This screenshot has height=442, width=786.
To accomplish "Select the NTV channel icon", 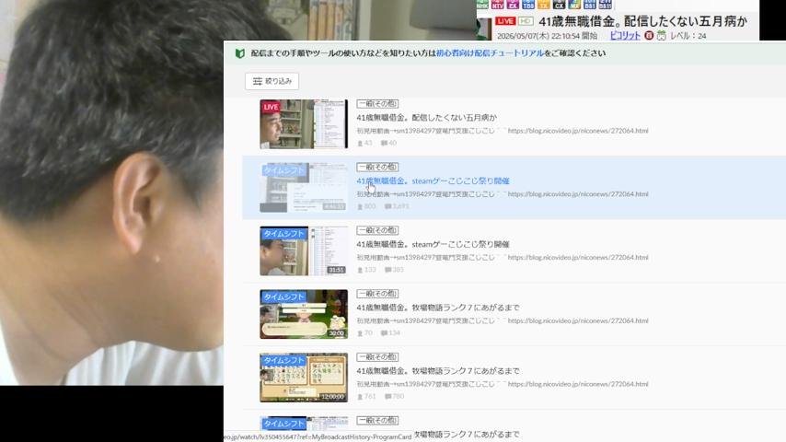I will [x=497, y=5].
